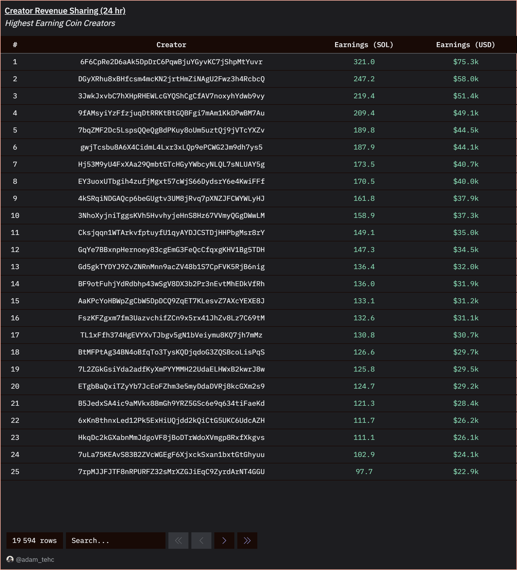This screenshot has width=517, height=570.
Task: Open the Creator Revenue Sharing title link
Action: tap(65, 11)
